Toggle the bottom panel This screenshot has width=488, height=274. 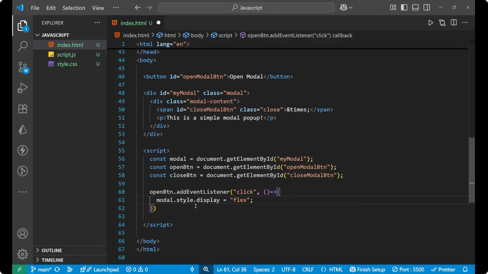[x=415, y=7]
